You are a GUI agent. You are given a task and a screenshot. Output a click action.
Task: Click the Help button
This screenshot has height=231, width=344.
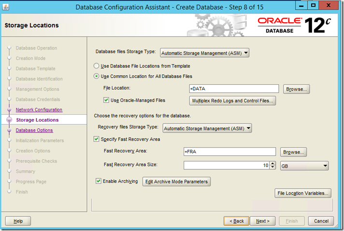pyautogui.click(x=18, y=221)
